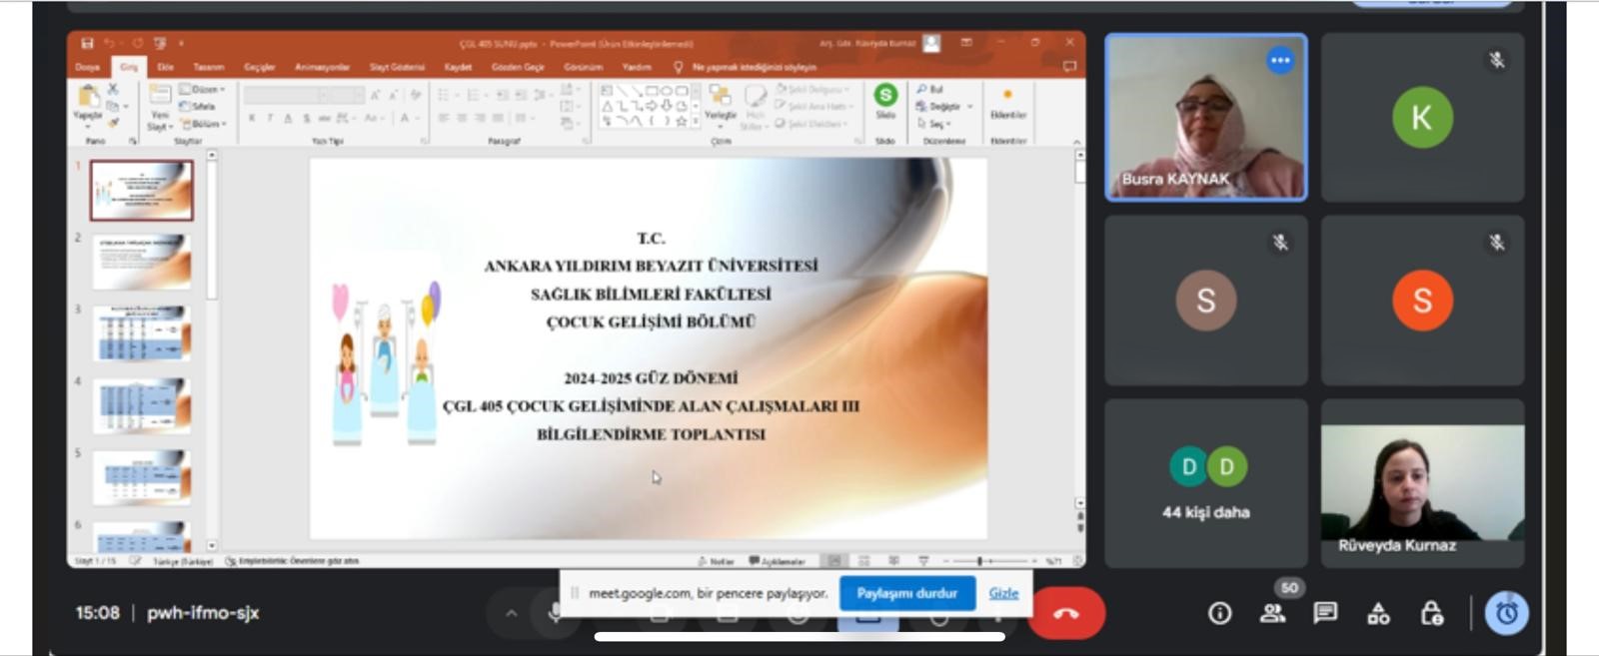Expand the Seç select dropdown
This screenshot has height=656, width=1599.
(x=934, y=124)
